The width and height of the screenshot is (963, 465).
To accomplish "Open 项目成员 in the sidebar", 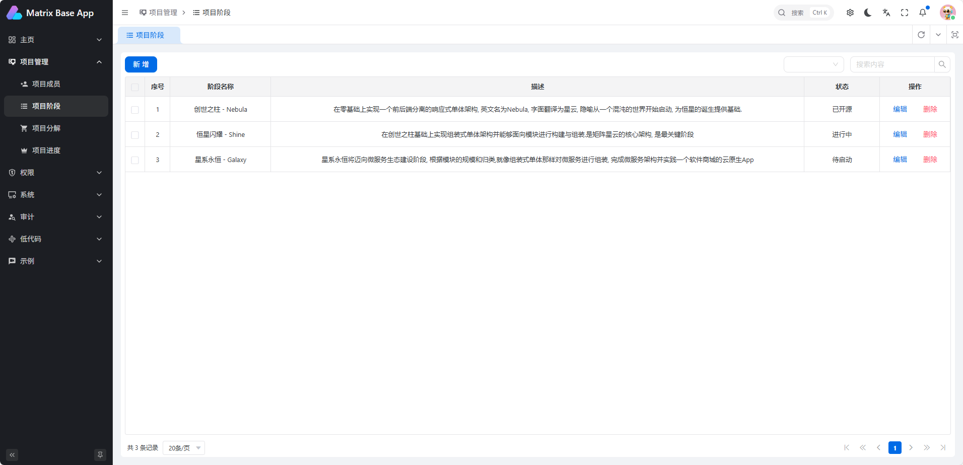I will [x=46, y=84].
